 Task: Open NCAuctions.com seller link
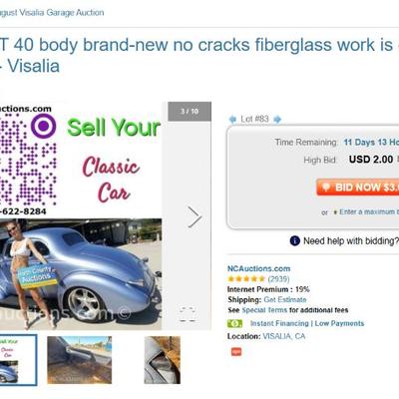[258, 268]
